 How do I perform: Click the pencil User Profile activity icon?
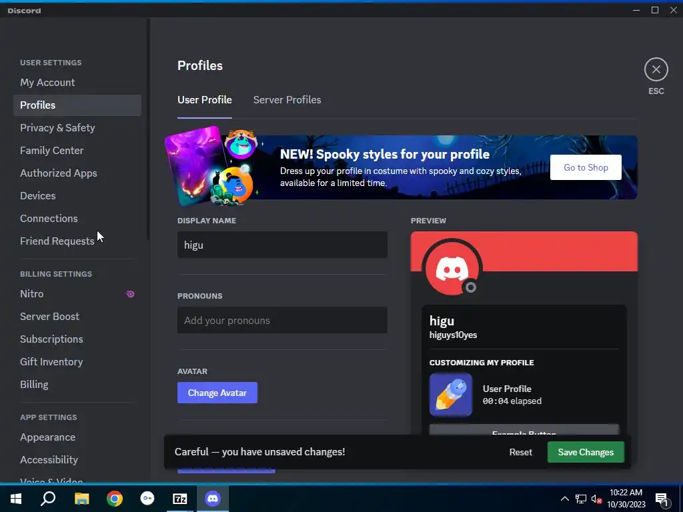pos(451,395)
